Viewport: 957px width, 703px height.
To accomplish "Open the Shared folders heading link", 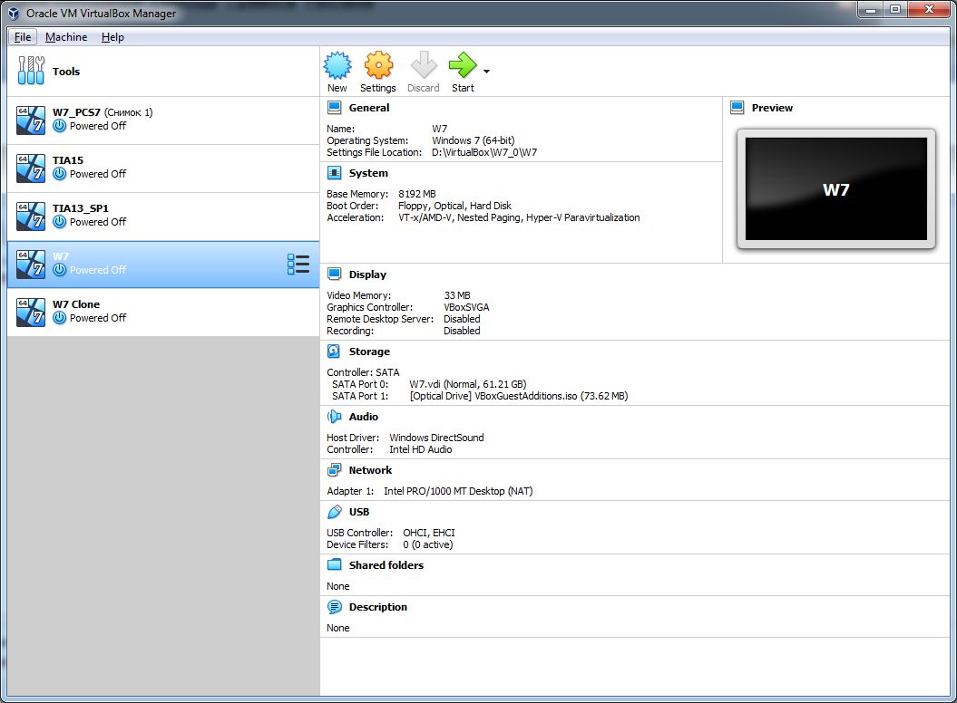I will point(386,565).
